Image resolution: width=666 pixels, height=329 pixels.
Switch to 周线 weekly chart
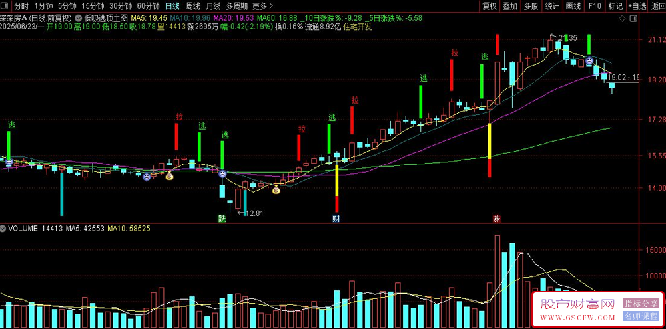[x=193, y=6]
